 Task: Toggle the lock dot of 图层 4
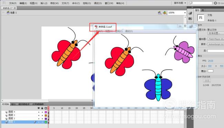click(42, 112)
